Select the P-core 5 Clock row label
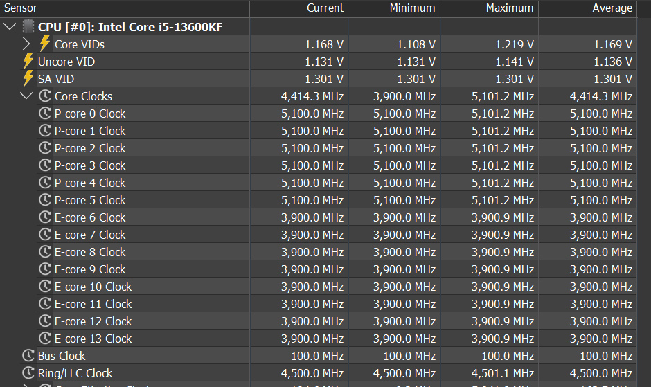The width and height of the screenshot is (651, 387). (x=90, y=200)
